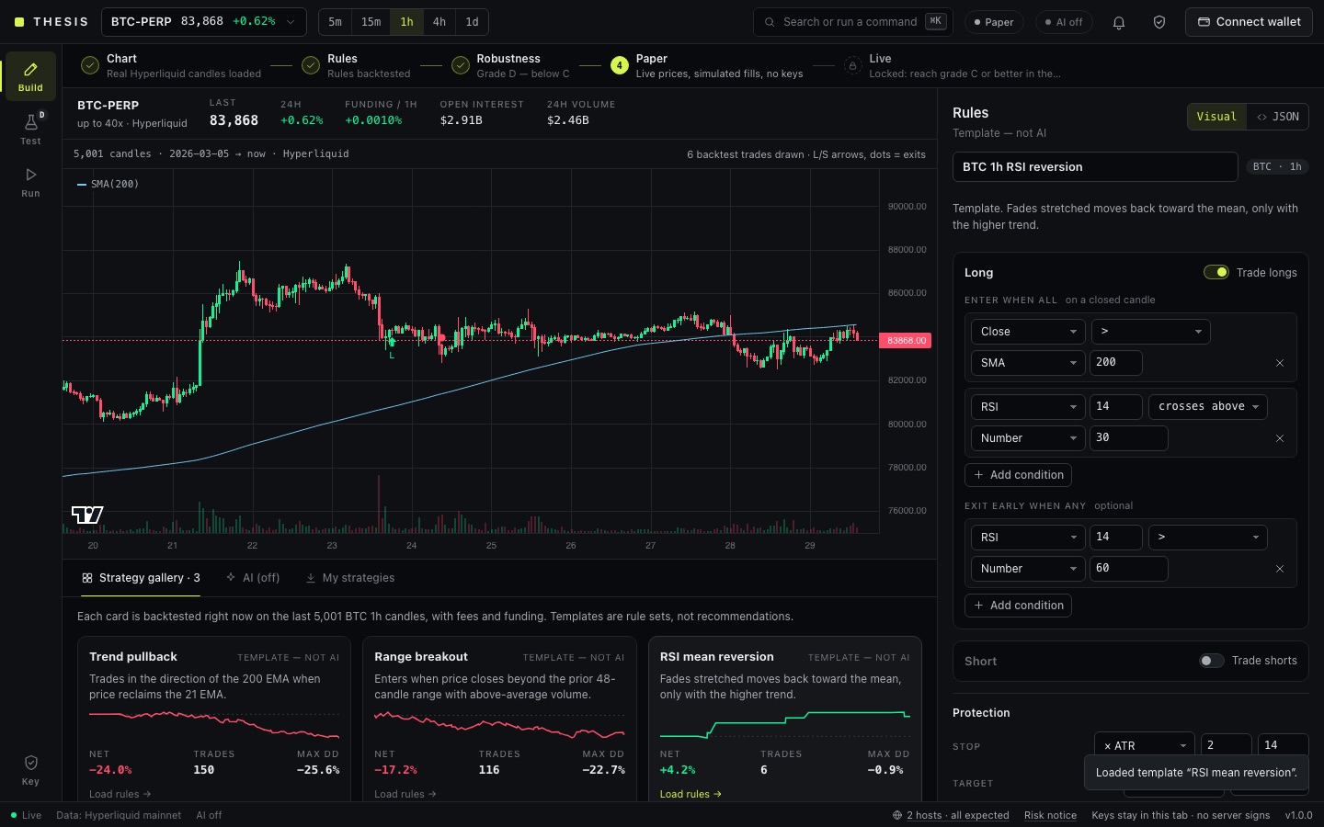Viewport: 1324px width, 827px height.
Task: Click the 83868.00 price label on axis
Action: [906, 341]
